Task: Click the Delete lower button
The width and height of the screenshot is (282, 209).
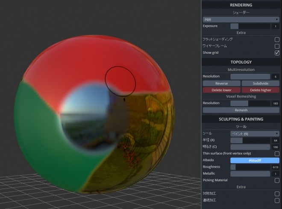Action: (222, 90)
